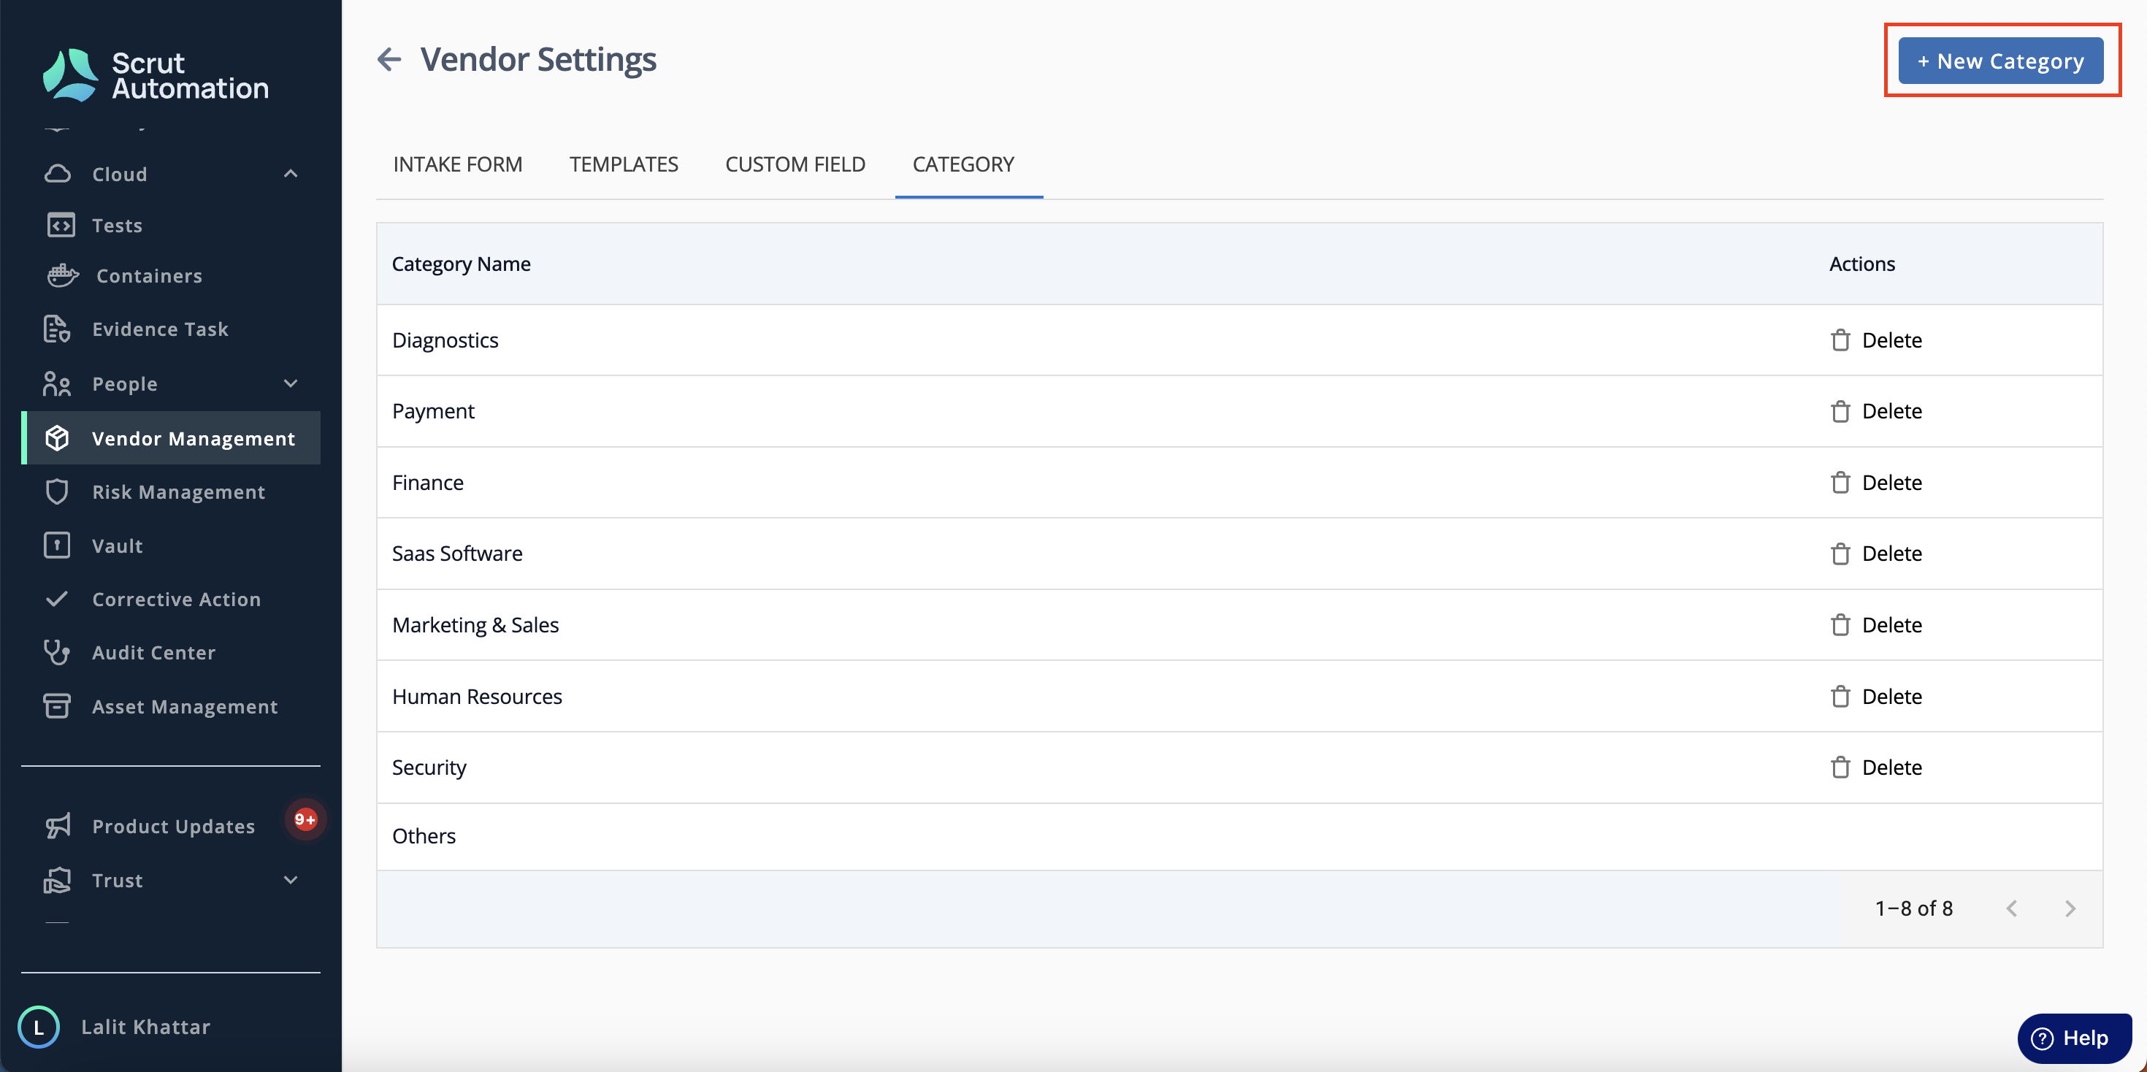Screen dimensions: 2147x1072
Task: Select the Custom Field tab
Action: pyautogui.click(x=795, y=164)
